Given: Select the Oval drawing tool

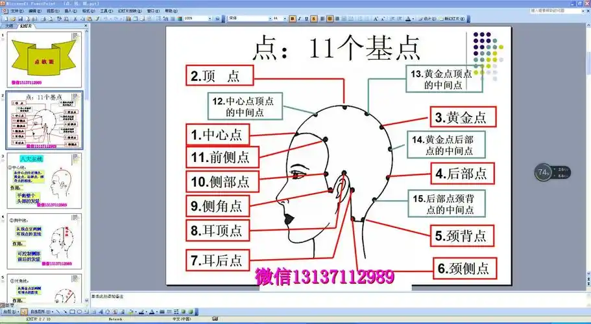Looking at the screenshot, I should click(x=80, y=312).
